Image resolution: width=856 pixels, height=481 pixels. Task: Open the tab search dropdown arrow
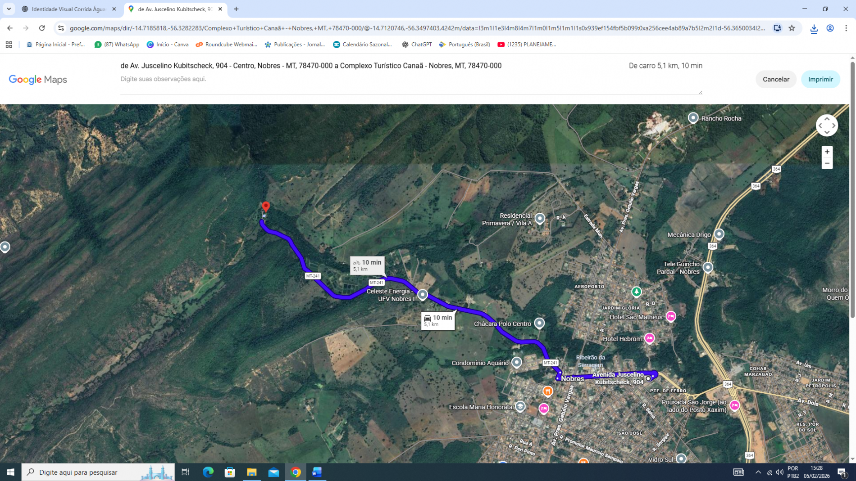point(9,9)
